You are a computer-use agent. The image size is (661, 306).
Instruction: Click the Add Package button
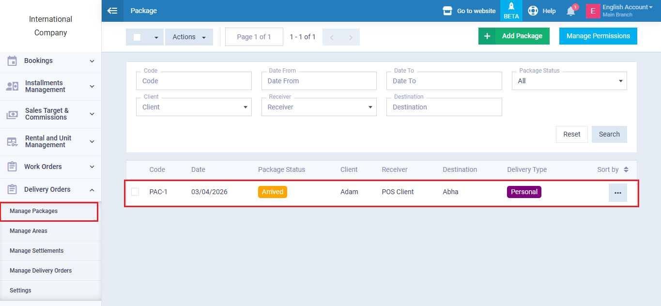pos(514,36)
